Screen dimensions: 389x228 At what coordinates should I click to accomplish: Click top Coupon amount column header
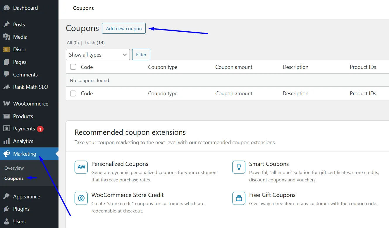[x=234, y=67]
